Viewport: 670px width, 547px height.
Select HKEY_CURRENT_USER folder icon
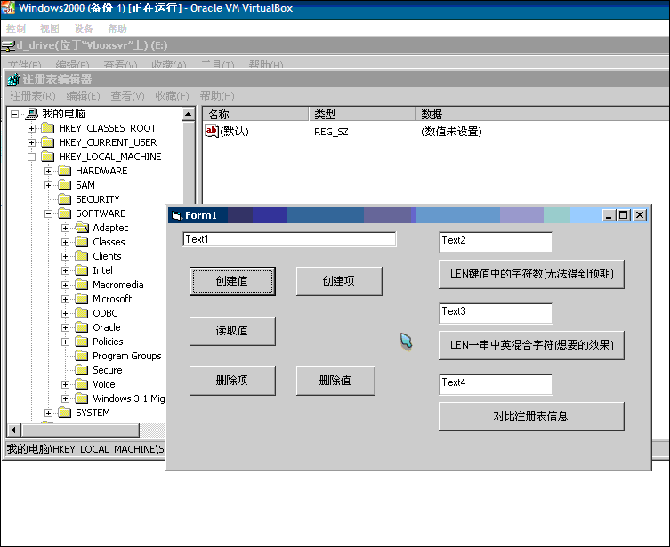pos(48,142)
